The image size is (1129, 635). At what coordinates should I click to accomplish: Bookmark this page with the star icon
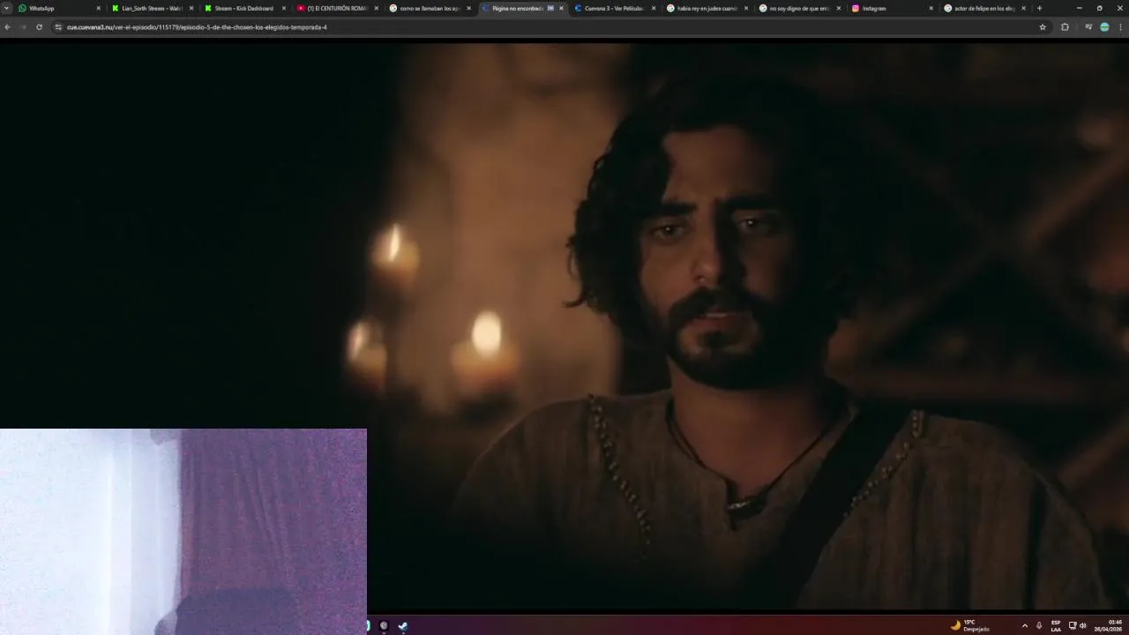[1043, 27]
